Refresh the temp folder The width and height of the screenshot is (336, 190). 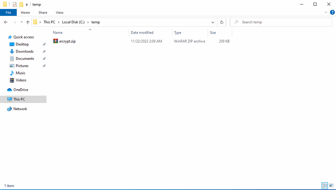click(222, 22)
